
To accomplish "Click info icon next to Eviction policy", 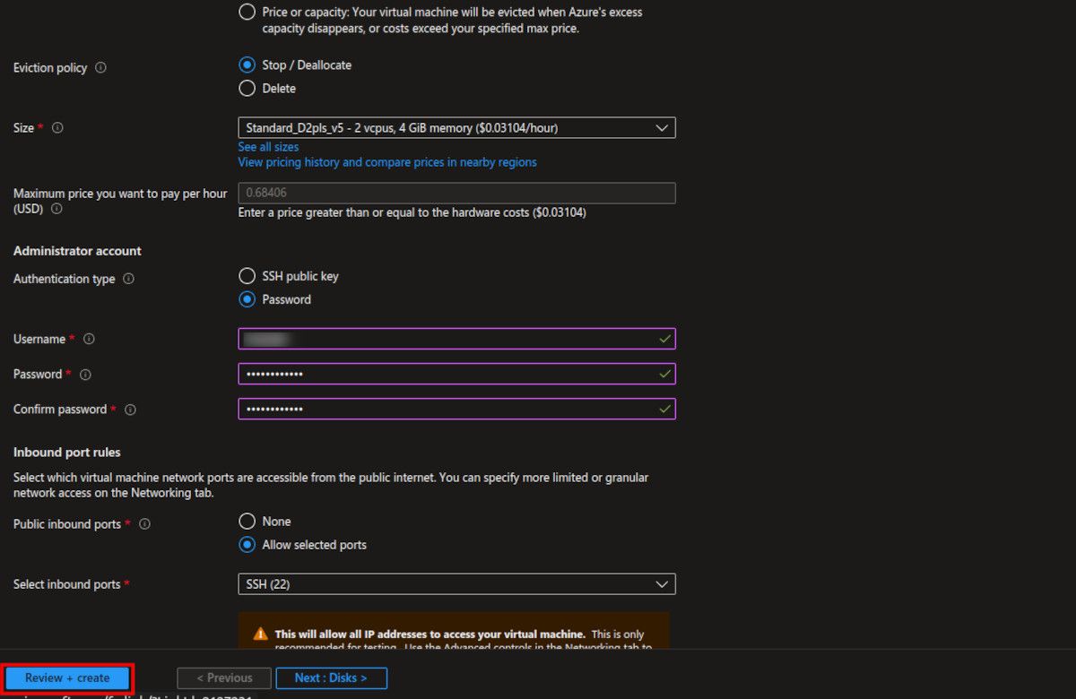I will pyautogui.click(x=100, y=68).
